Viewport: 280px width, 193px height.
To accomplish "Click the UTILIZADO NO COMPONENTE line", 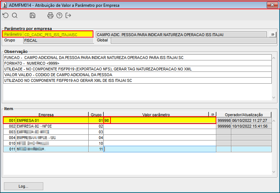I will [138, 80].
